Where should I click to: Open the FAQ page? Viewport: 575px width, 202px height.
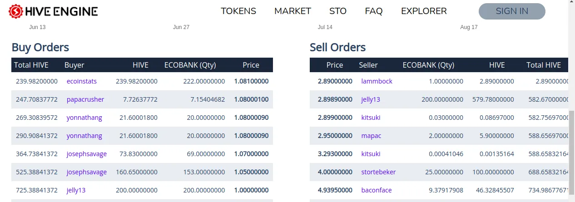[373, 11]
